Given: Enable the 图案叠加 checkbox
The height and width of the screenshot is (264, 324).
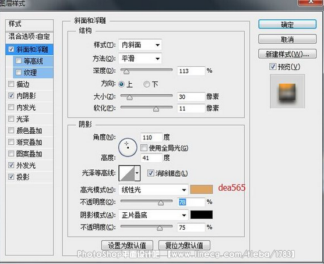Looking at the screenshot, I should point(11,154).
